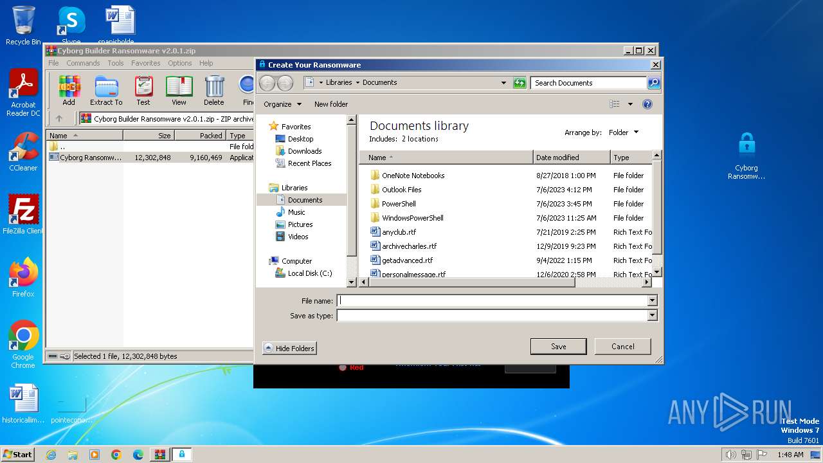Click New folder in dialog toolbar

[331, 104]
